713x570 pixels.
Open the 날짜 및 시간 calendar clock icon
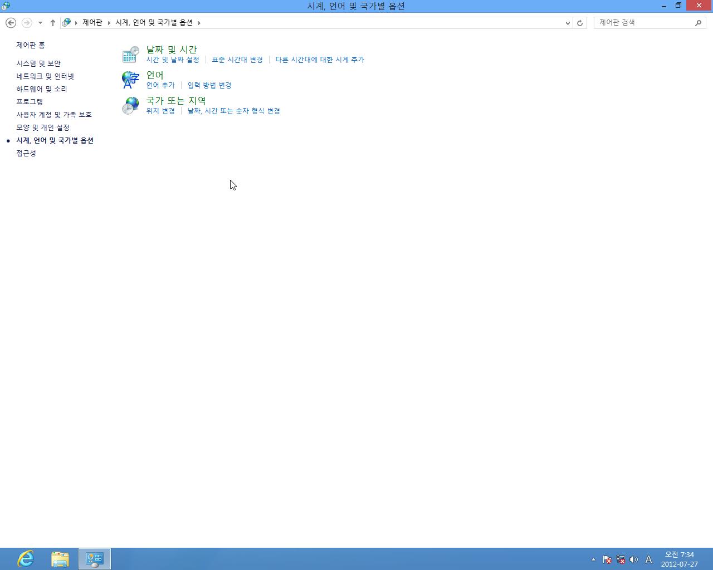130,55
